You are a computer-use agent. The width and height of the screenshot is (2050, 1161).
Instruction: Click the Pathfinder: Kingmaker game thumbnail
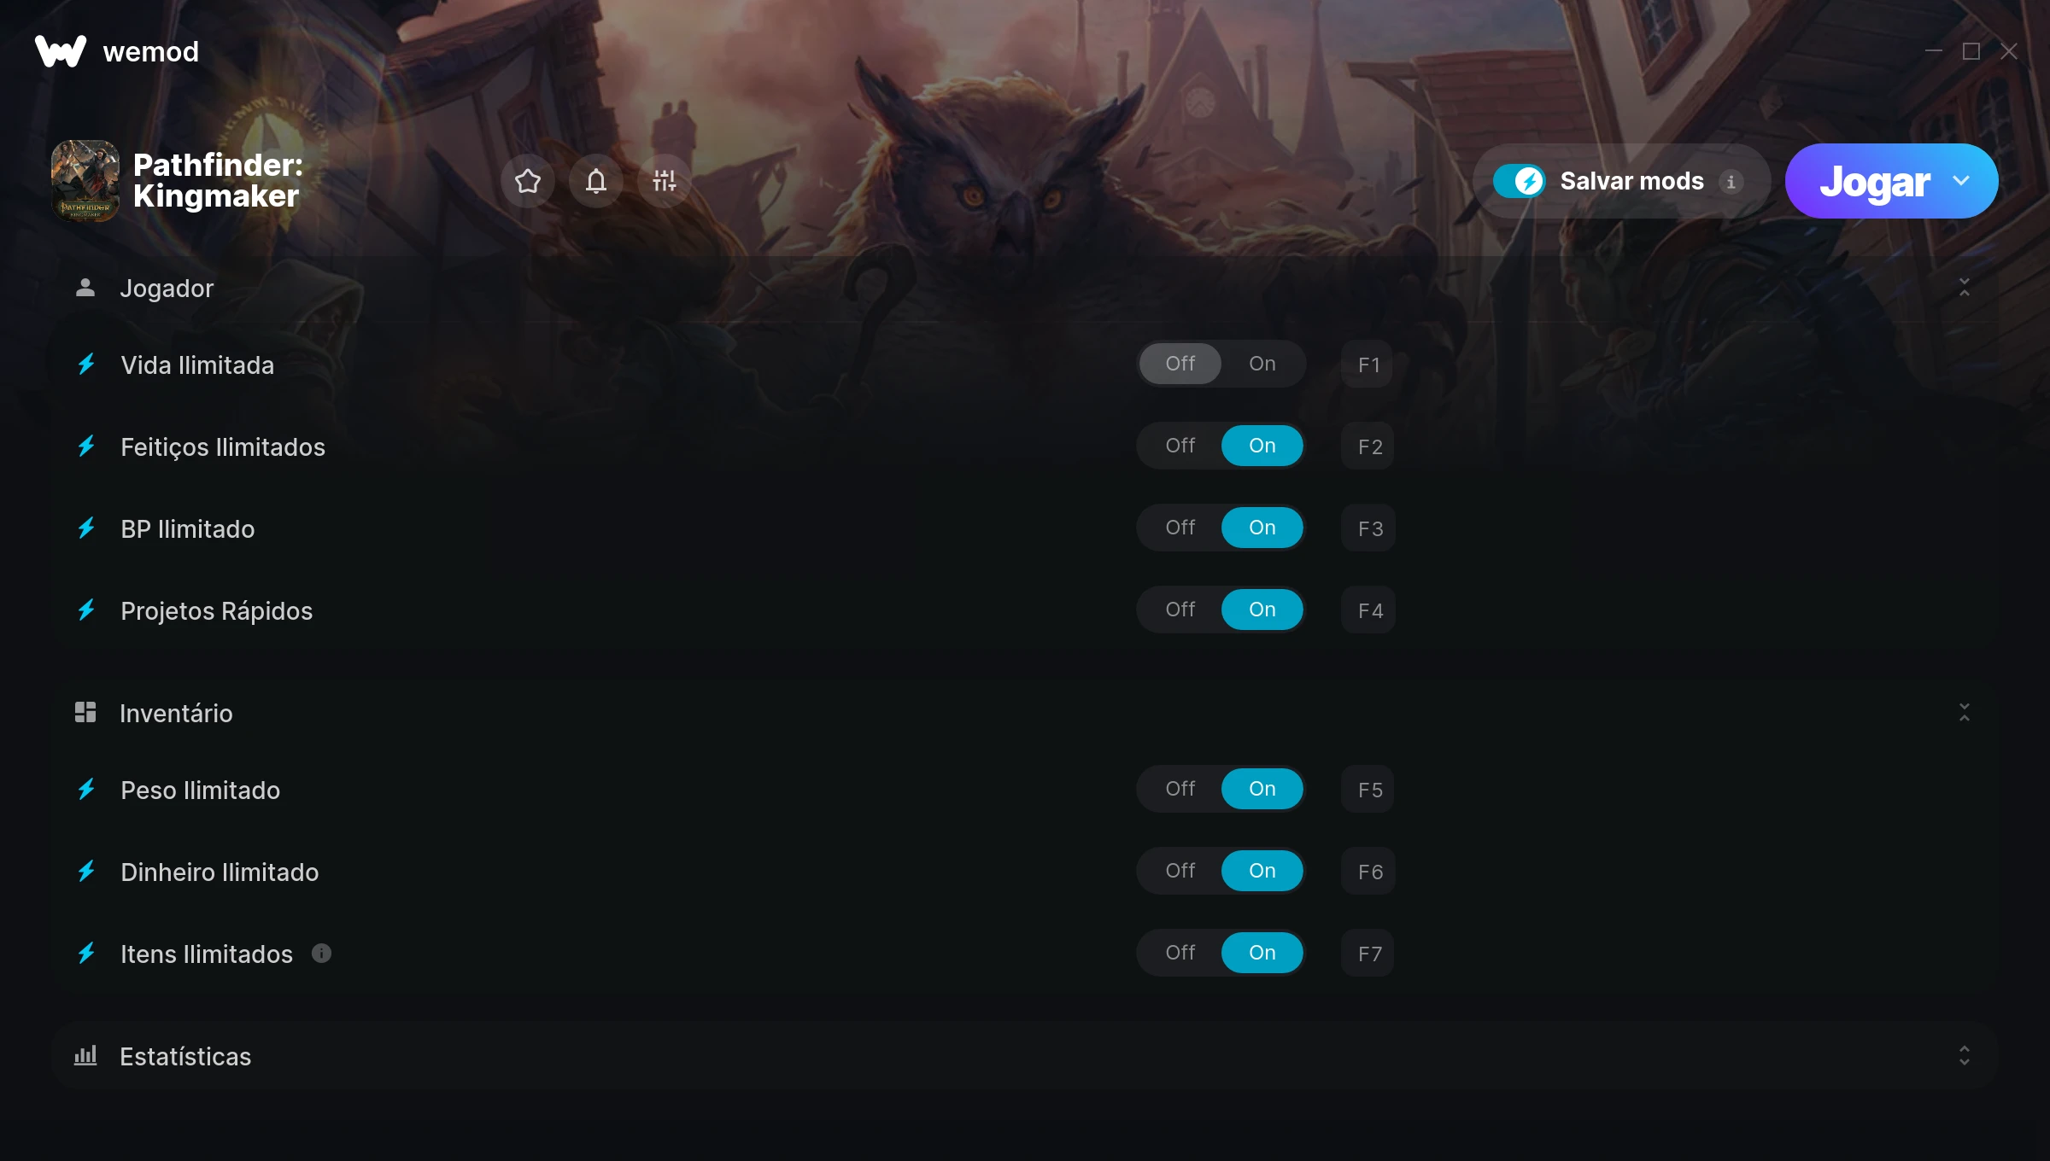85,181
